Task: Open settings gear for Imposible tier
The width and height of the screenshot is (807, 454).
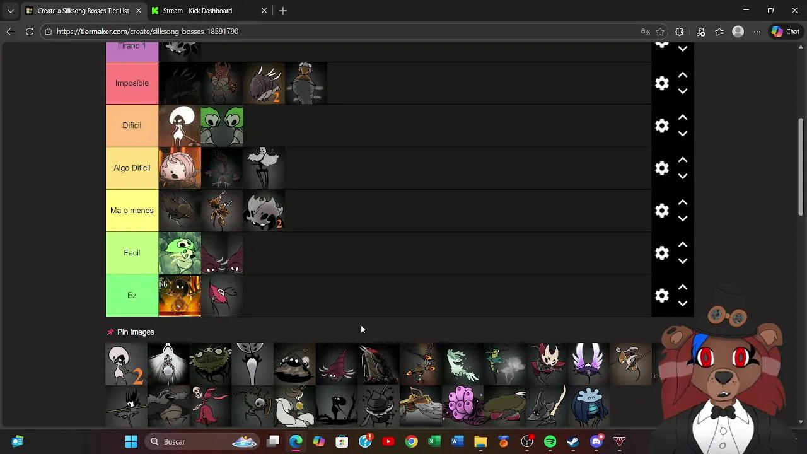Action: click(661, 83)
